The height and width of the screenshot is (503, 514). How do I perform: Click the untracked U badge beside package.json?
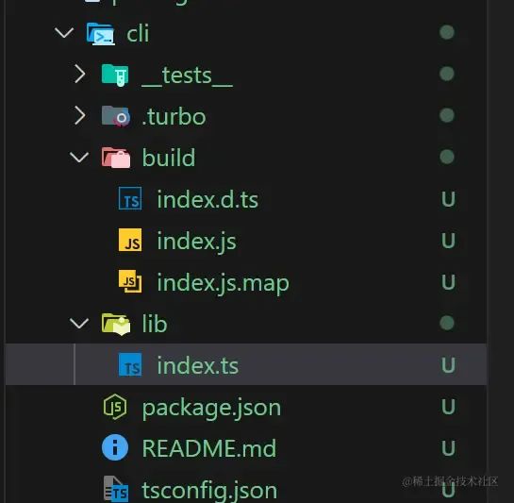click(x=448, y=407)
